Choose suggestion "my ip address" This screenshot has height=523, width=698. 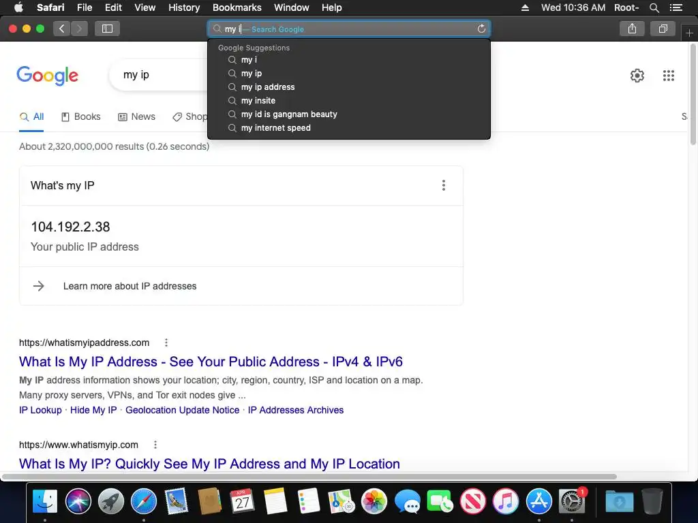pos(349,87)
